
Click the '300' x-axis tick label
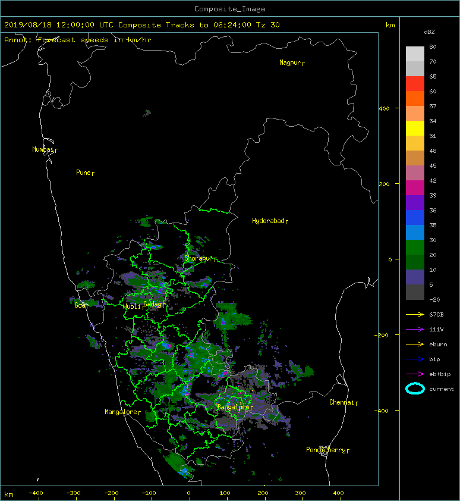coord(300,493)
